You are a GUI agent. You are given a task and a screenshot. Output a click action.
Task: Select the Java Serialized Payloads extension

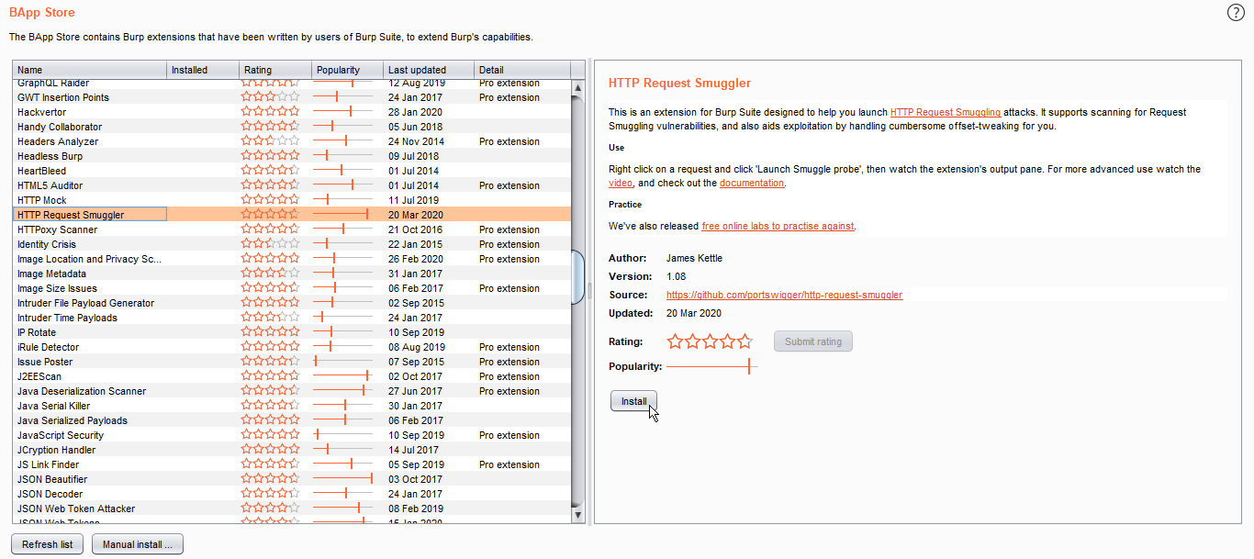tap(292, 420)
